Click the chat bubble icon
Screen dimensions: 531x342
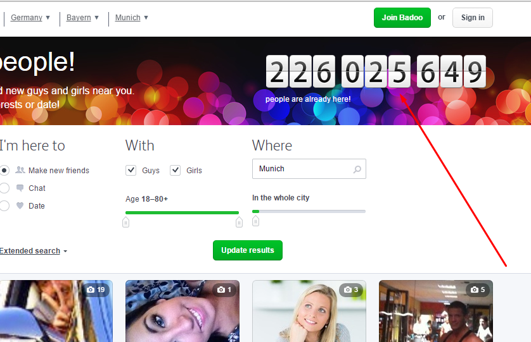pyautogui.click(x=20, y=188)
